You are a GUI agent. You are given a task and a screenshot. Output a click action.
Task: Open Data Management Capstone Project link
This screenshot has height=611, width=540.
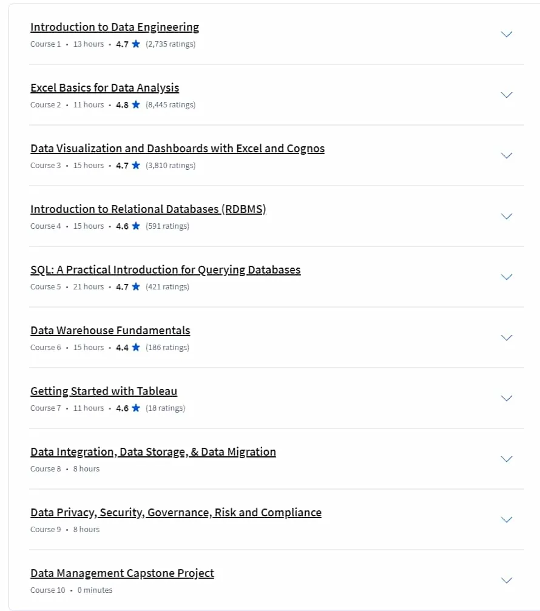coord(122,573)
